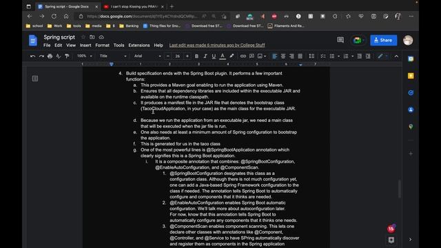Toggle underline formatting
This screenshot has width=441, height=248.
pyautogui.click(x=214, y=56)
